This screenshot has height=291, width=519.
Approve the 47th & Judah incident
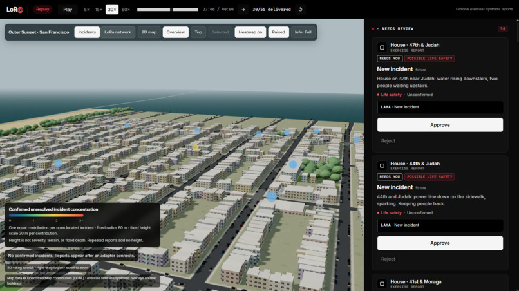coord(440,125)
